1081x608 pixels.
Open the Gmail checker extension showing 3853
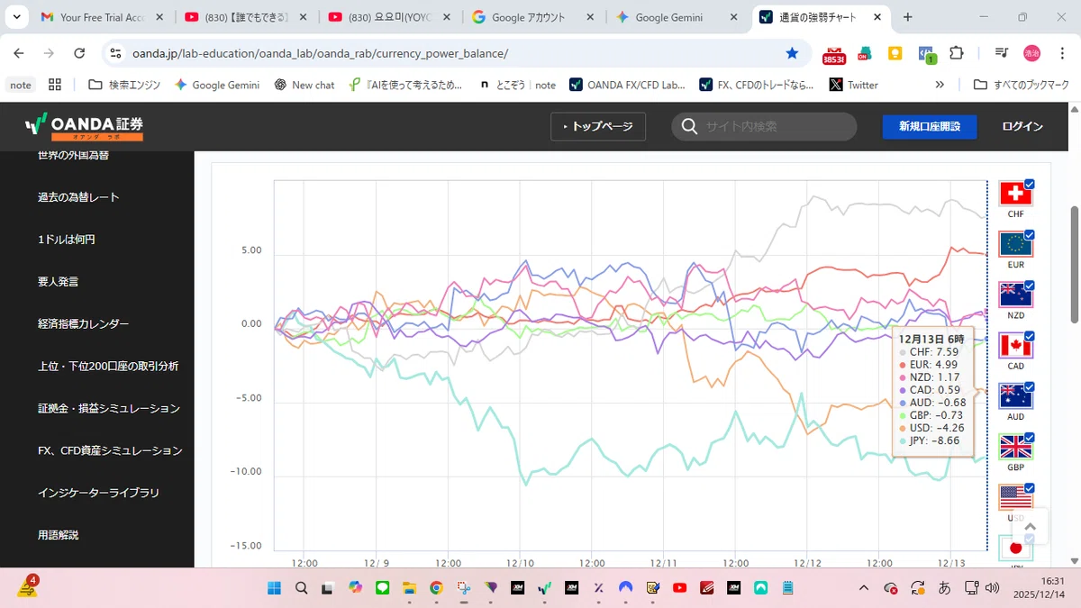834,54
